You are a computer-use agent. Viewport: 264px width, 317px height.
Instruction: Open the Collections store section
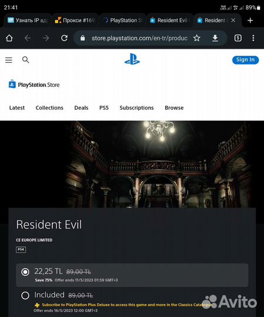[x=49, y=108]
